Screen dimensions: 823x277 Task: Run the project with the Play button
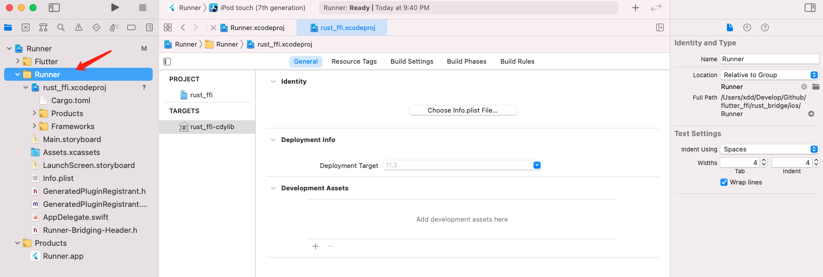115,8
